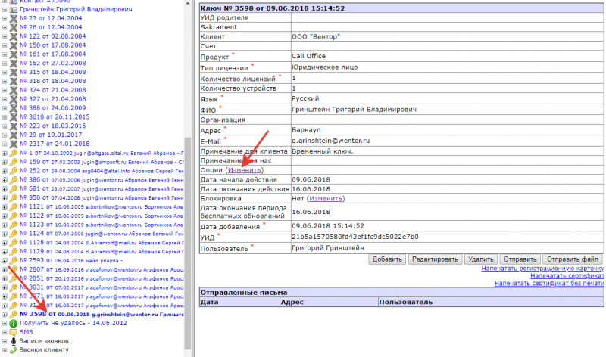Click the Отправить button
Viewport: 606px width, 357px height.
(x=520, y=259)
